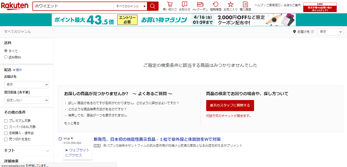Click the 広告 ad label

point(97,146)
